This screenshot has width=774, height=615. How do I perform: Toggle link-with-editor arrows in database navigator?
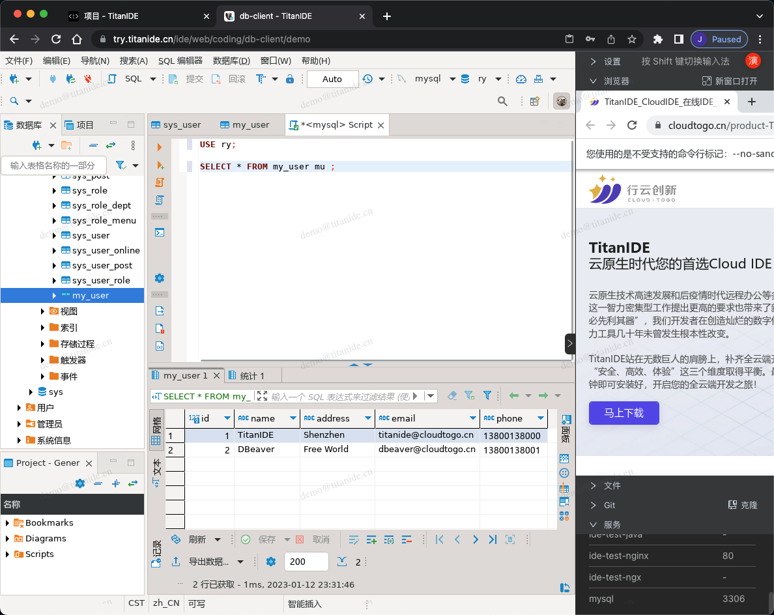click(x=111, y=145)
